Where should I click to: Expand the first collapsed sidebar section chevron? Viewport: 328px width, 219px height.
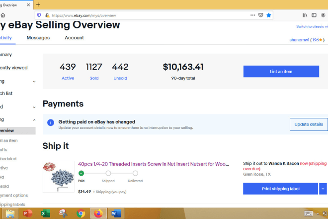(x=34, y=82)
